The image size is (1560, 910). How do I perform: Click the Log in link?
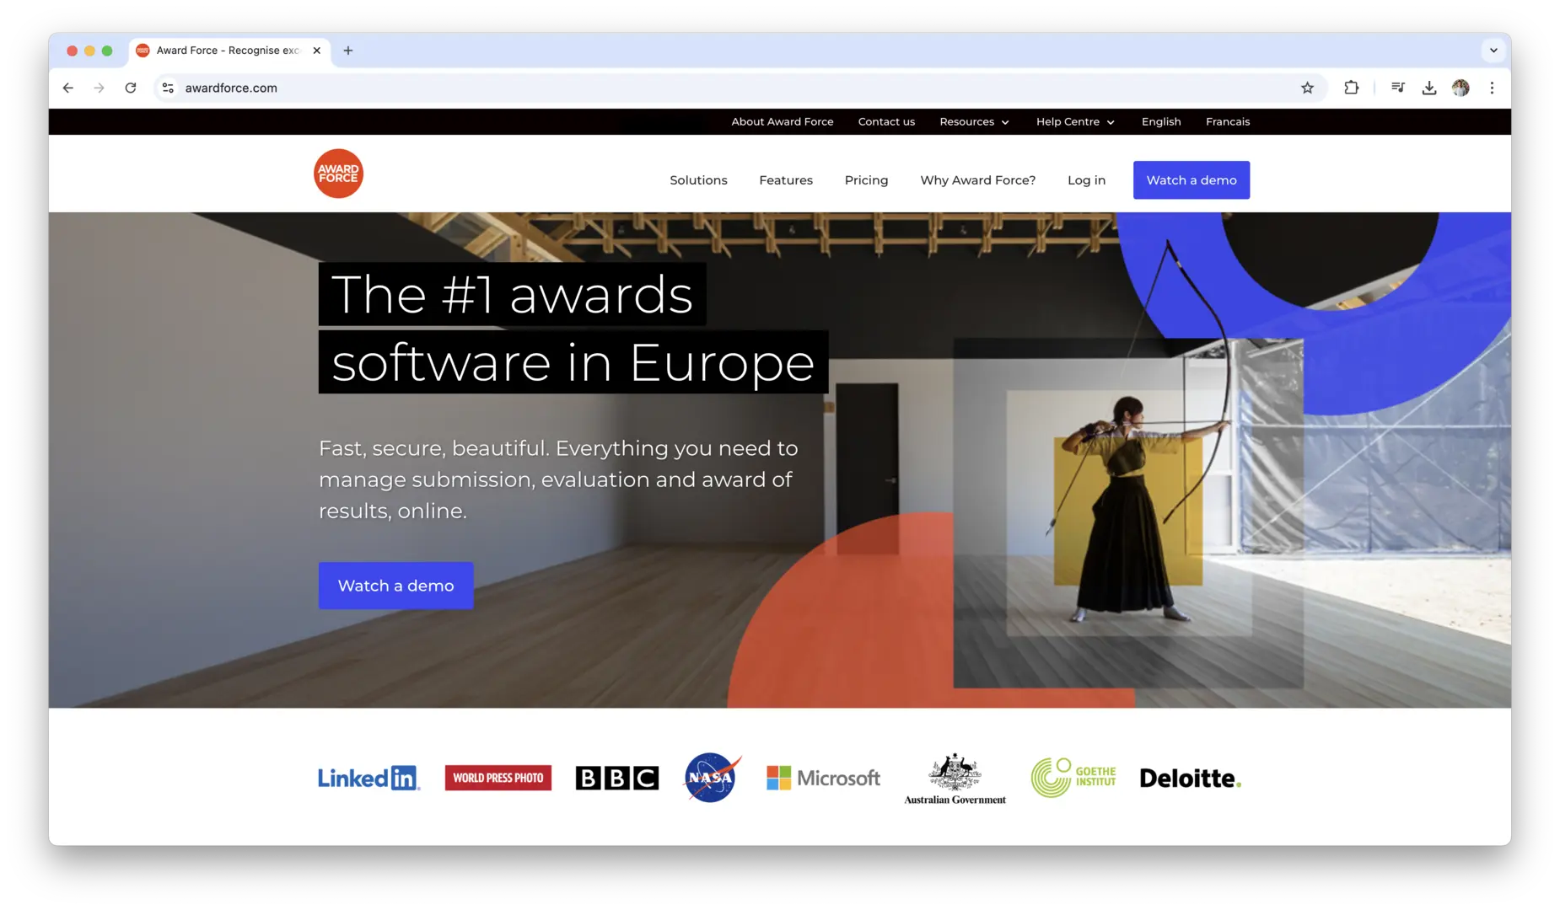1086,180
